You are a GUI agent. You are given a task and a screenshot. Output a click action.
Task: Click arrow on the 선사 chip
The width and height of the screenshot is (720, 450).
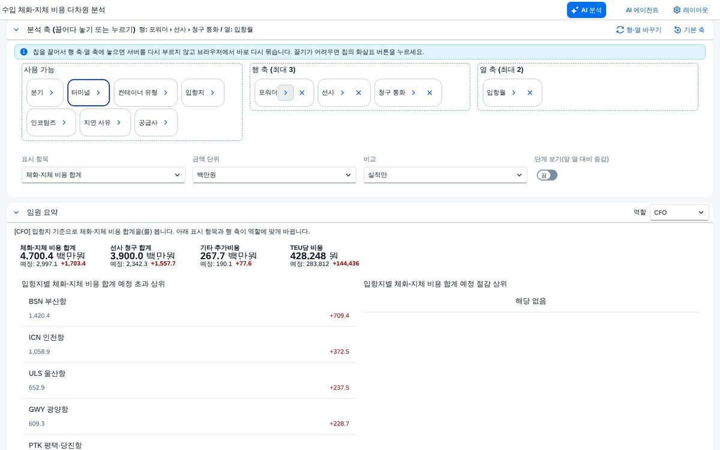click(343, 93)
